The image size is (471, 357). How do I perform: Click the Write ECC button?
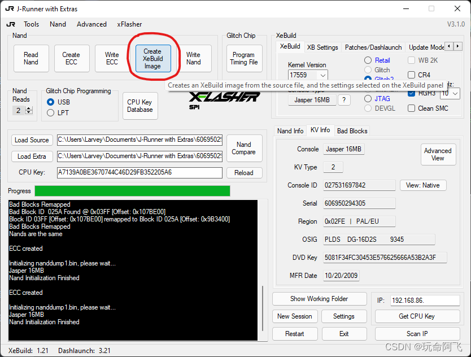(x=112, y=58)
